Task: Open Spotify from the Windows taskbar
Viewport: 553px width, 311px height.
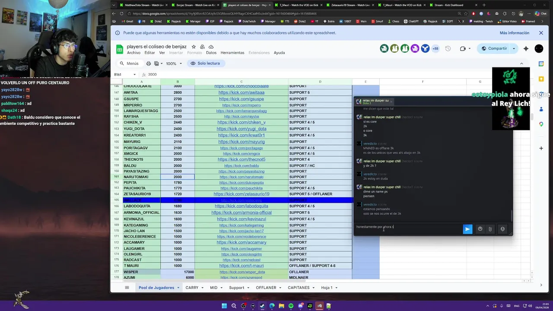Action: (x=291, y=306)
